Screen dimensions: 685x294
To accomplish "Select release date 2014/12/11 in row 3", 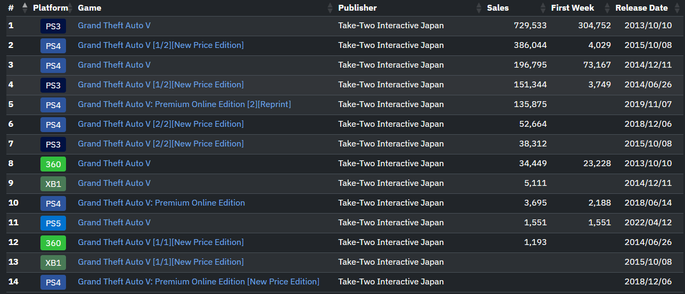I will point(648,65).
